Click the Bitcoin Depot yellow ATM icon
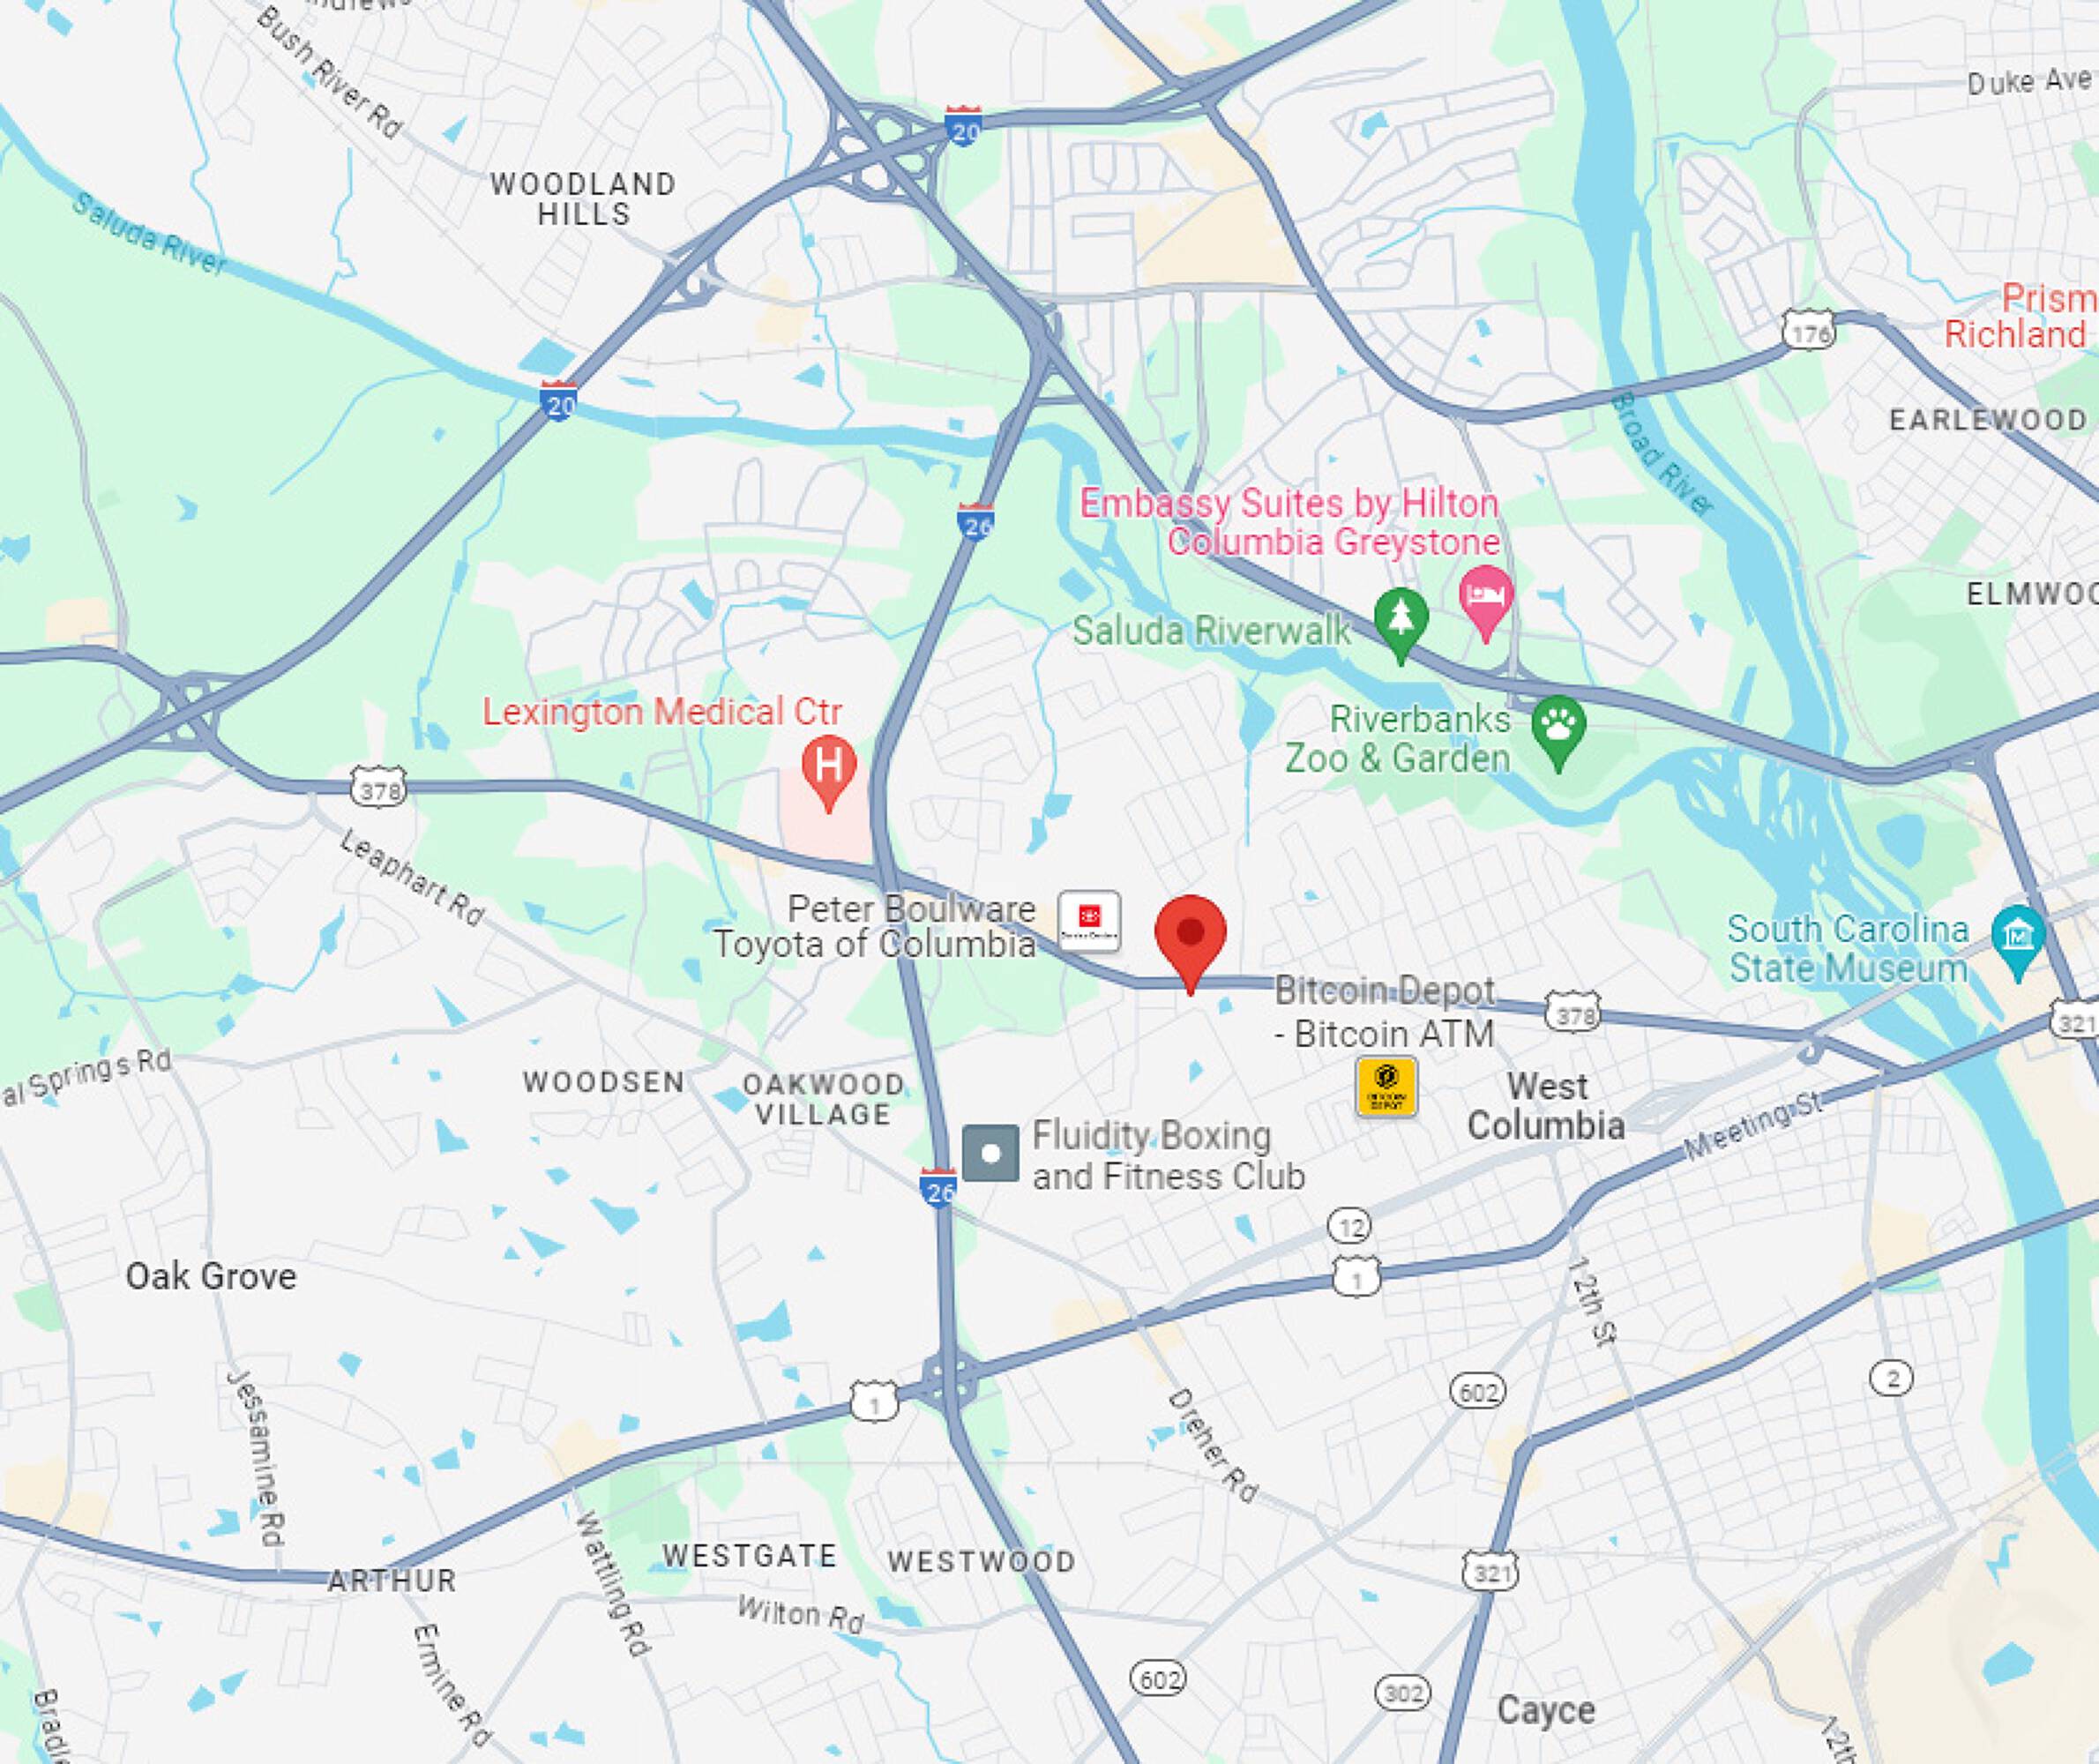Image resolution: width=2099 pixels, height=1764 pixels. 1386,1087
